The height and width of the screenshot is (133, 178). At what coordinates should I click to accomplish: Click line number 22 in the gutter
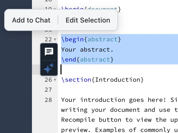(48, 40)
